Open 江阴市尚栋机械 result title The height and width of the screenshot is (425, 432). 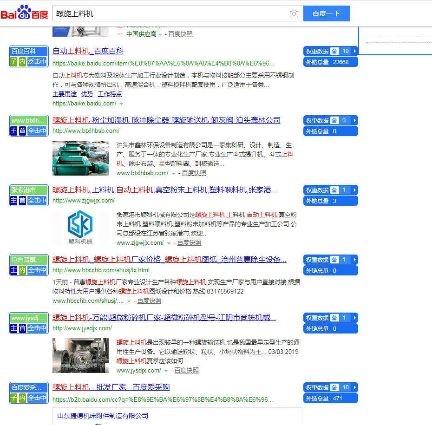[164, 318]
